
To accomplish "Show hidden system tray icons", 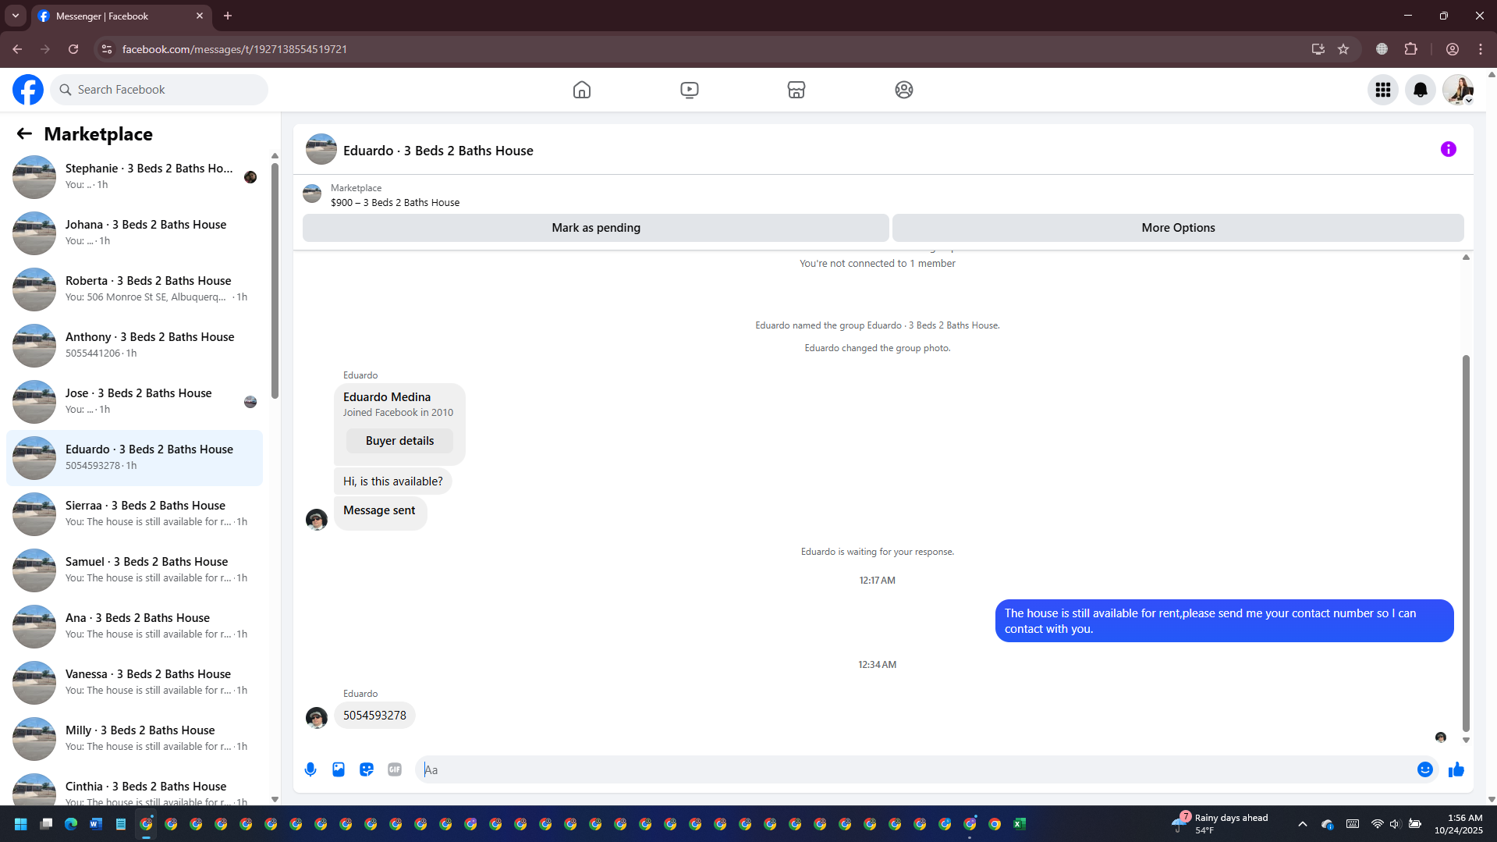I will [x=1303, y=824].
